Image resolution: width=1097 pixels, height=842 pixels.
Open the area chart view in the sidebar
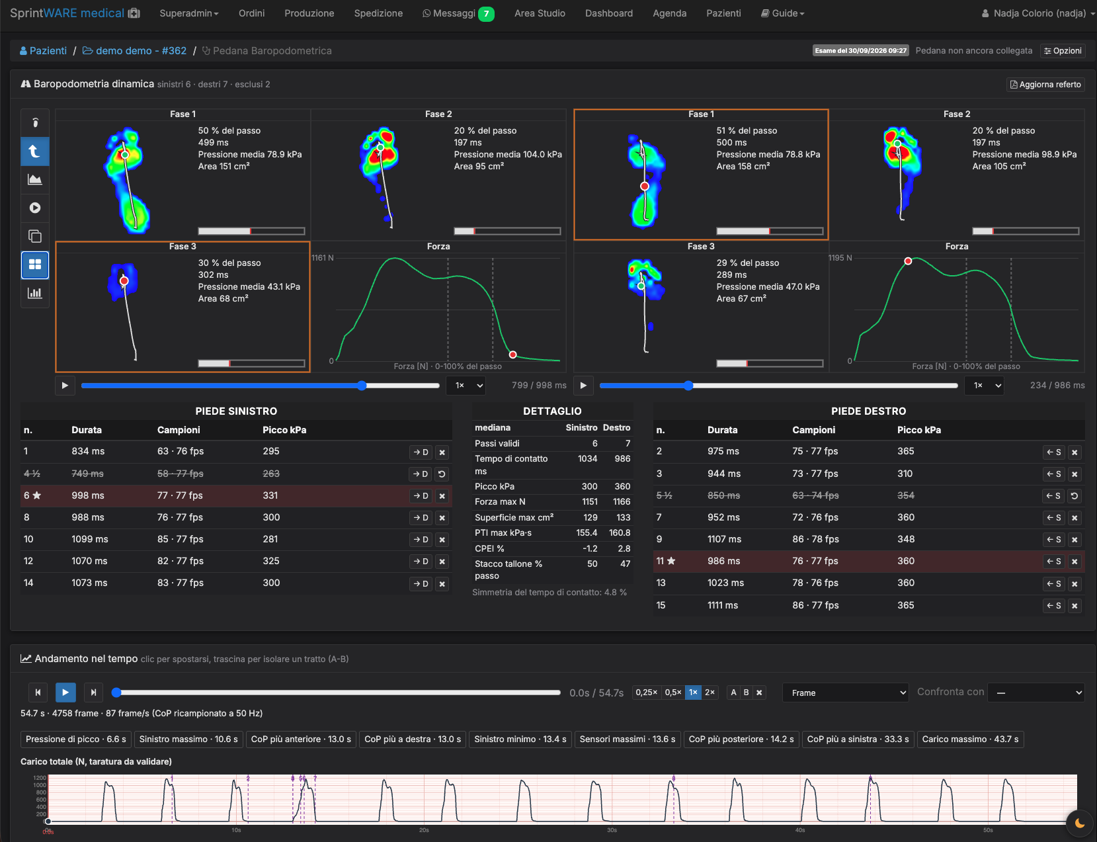tap(35, 179)
